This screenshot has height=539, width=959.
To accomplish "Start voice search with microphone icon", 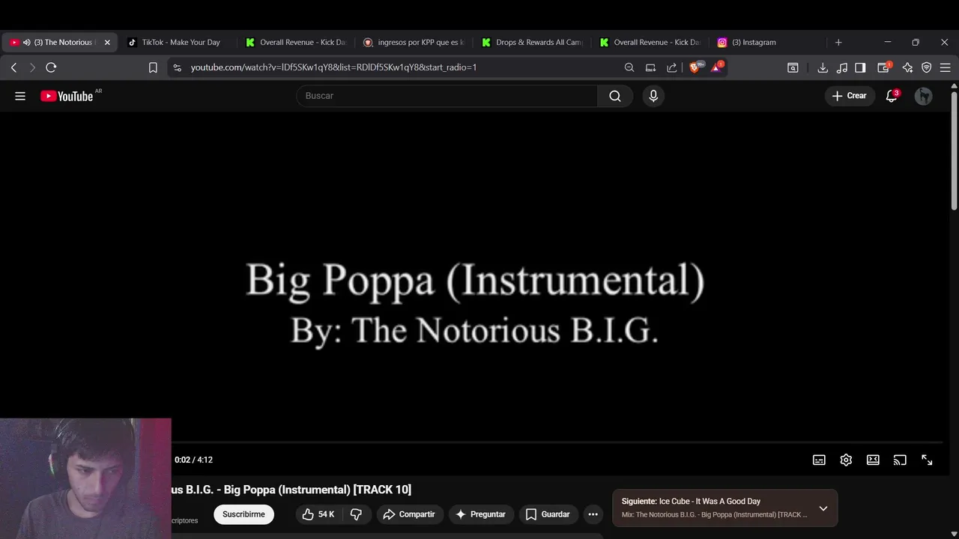I will coord(653,96).
